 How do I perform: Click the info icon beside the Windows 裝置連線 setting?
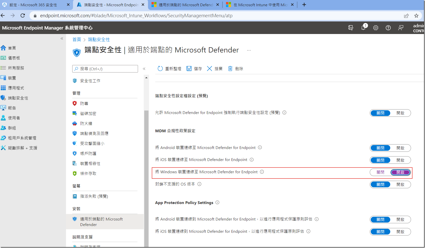(x=262, y=172)
